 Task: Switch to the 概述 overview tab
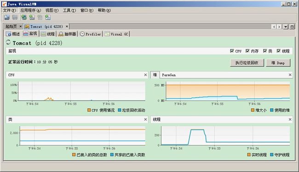click(x=13, y=34)
